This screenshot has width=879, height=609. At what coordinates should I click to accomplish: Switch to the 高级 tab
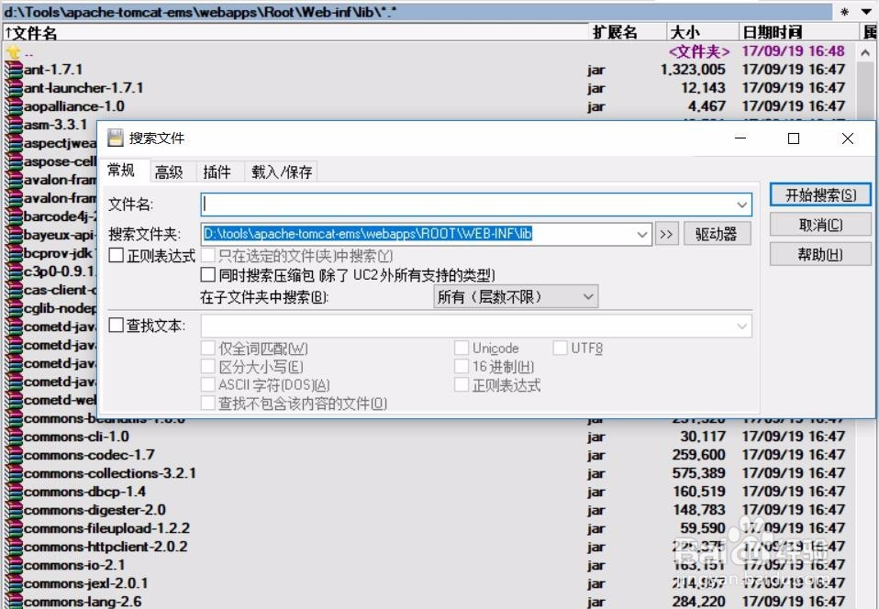click(x=169, y=171)
